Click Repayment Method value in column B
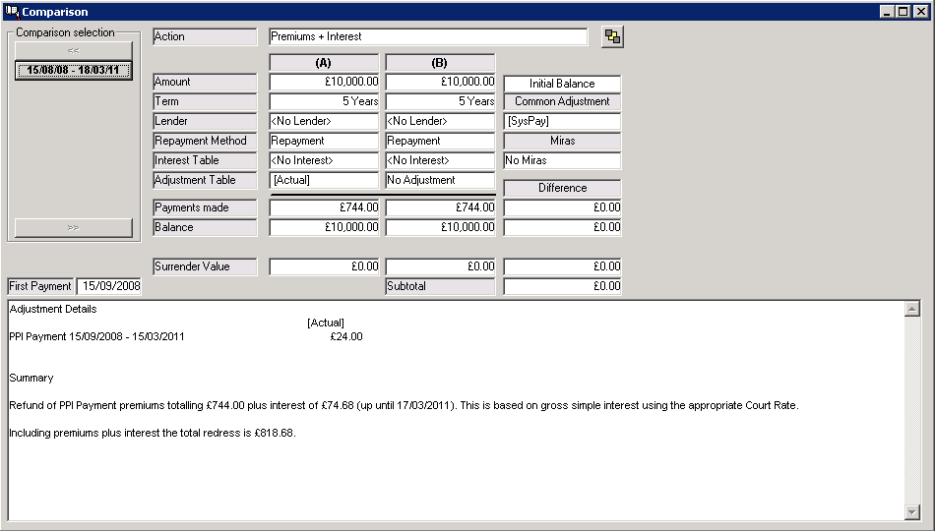935x531 pixels. point(440,141)
